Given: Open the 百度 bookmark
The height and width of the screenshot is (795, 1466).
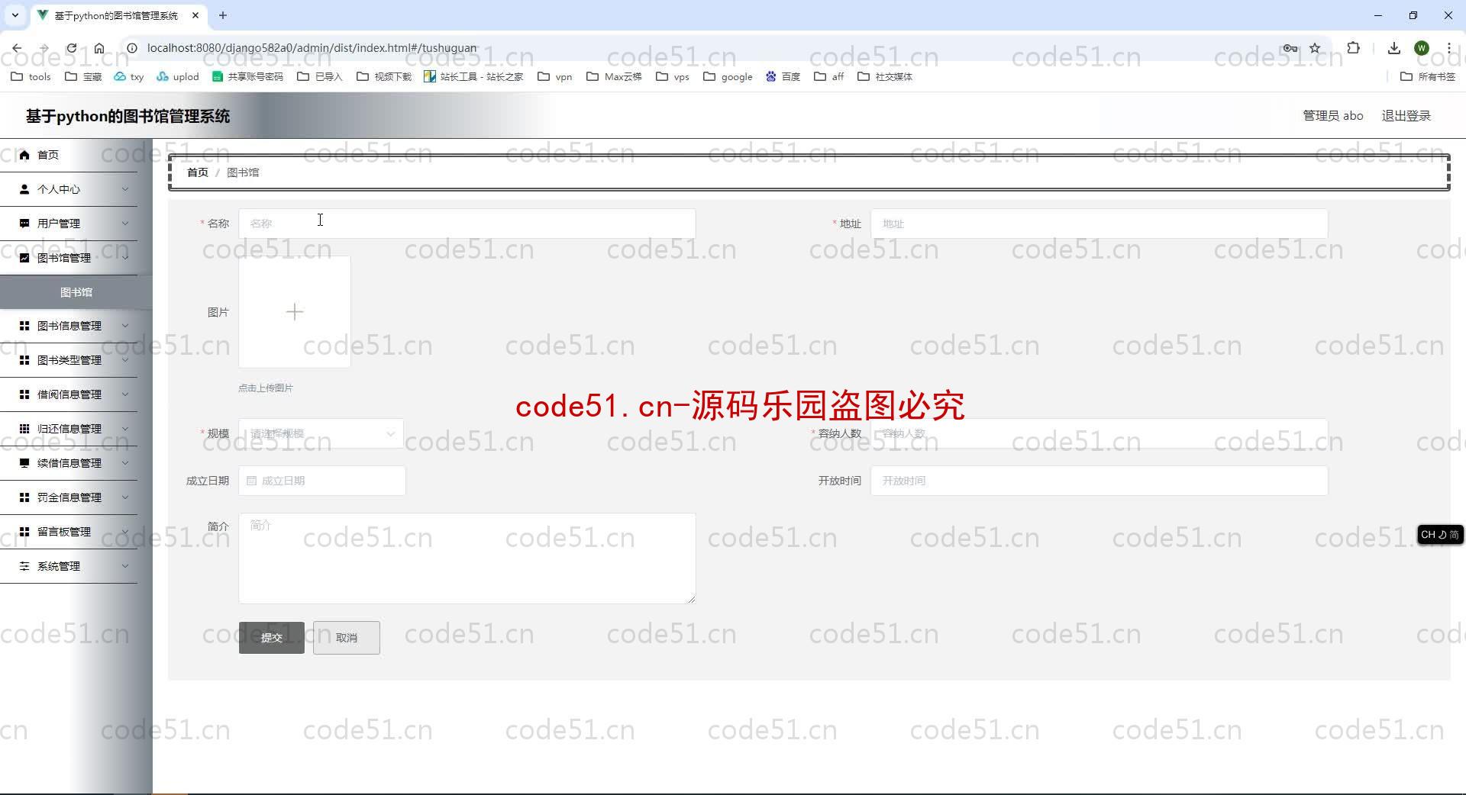Looking at the screenshot, I should [x=783, y=77].
